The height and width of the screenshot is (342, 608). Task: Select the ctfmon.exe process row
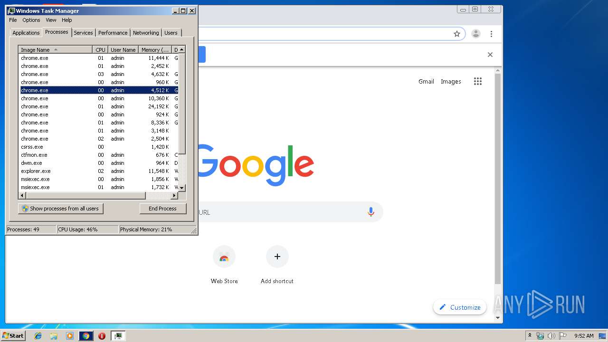pos(98,155)
